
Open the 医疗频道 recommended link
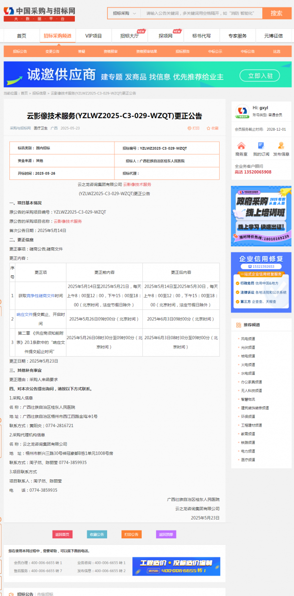(x=248, y=460)
